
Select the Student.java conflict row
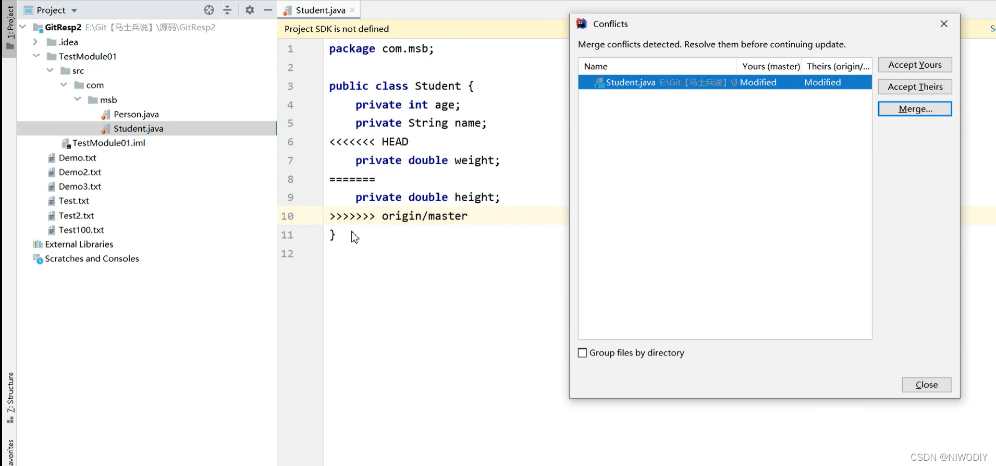tap(724, 82)
